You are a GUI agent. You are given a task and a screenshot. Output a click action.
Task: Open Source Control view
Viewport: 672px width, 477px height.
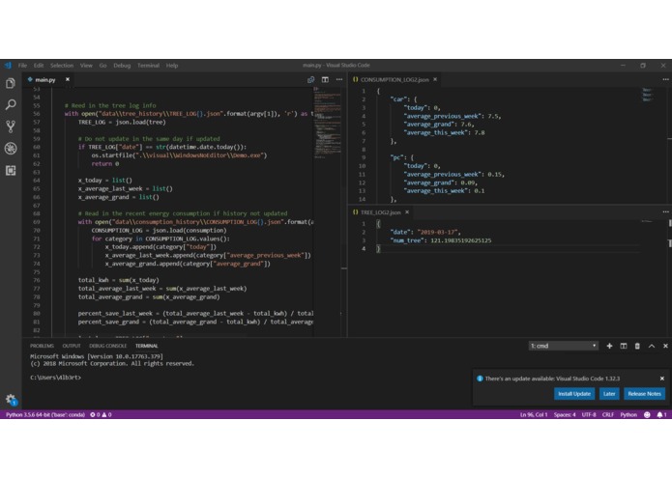click(x=11, y=126)
